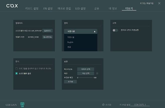The width and height of the screenshot is (165, 108).
Task: Click the COX CA75_1 profile field
Action: click(140, 105)
